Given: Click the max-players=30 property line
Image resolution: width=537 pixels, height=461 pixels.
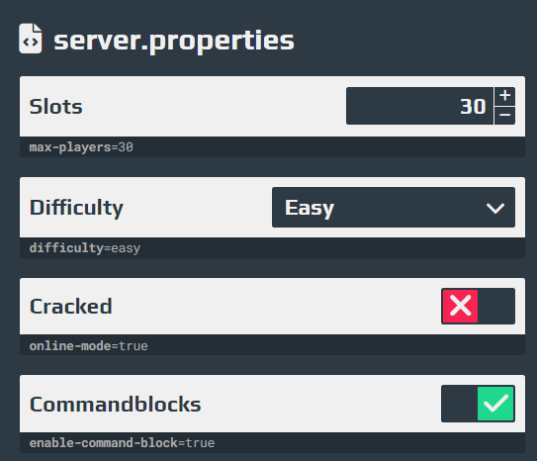Looking at the screenshot, I should point(81,147).
